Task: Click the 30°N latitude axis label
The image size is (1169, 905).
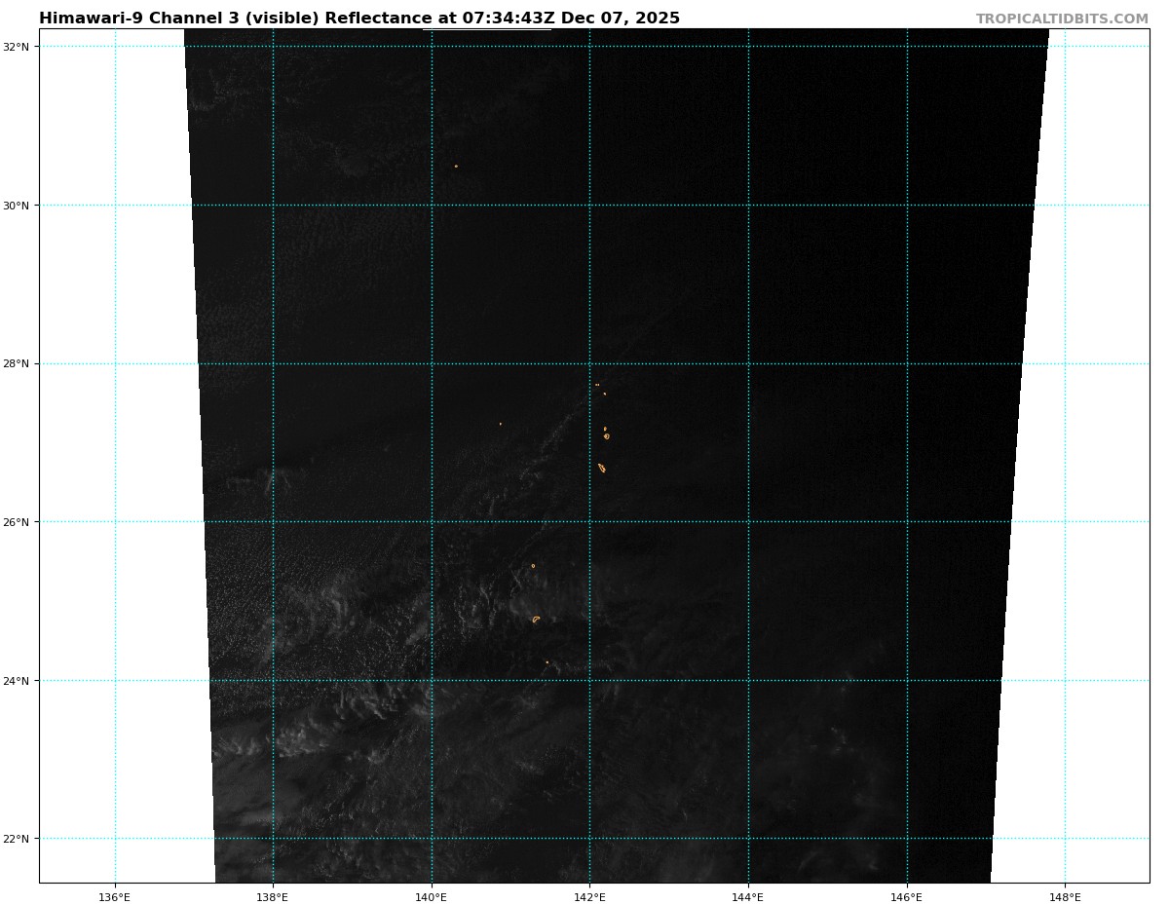Action: click(19, 206)
